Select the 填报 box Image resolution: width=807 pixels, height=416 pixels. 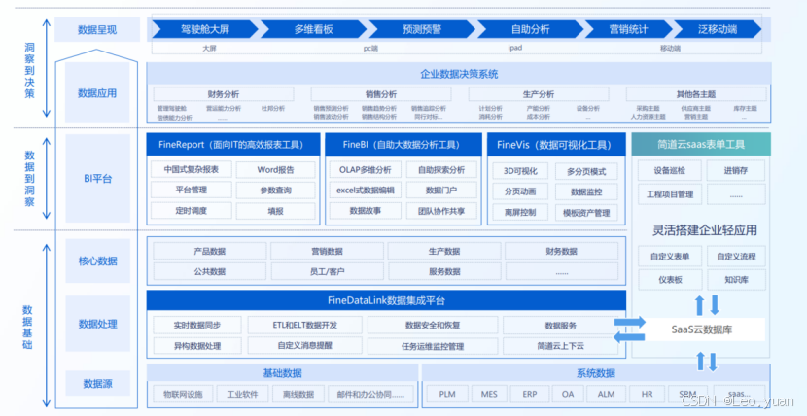[x=275, y=211]
